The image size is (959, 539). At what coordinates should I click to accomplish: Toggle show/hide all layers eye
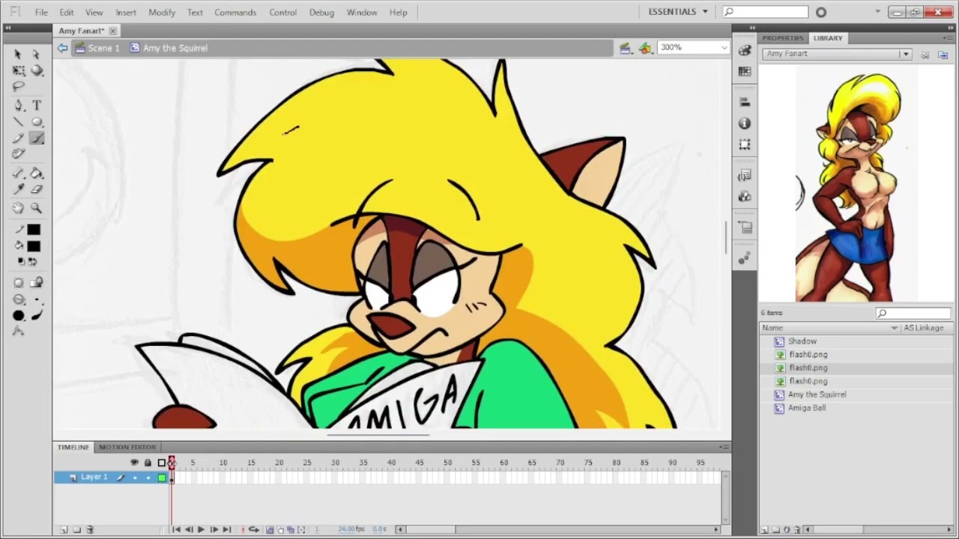(x=135, y=463)
